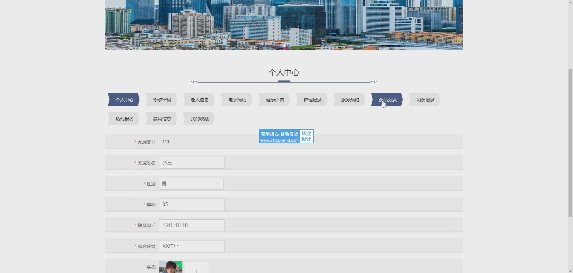Screen dimensions: 573x273
Task: Click the 51topmind.com advertisement banner
Action: tap(286, 136)
